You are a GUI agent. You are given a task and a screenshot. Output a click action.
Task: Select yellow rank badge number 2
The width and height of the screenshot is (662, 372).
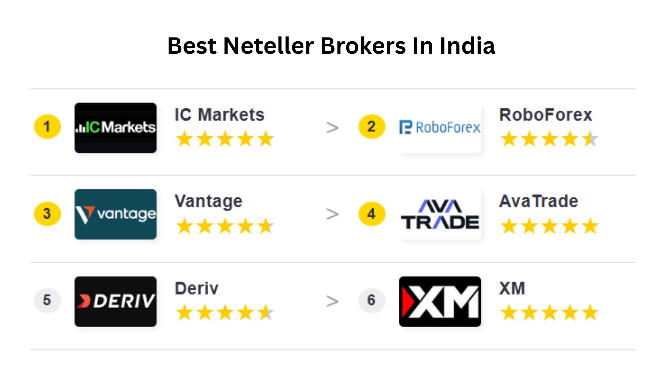click(x=371, y=127)
